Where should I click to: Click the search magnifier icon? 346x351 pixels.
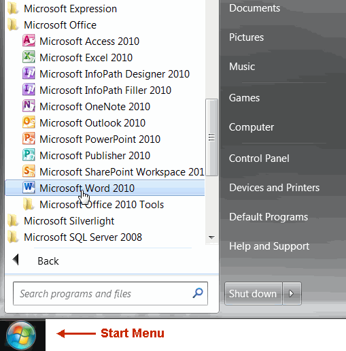pos(198,293)
